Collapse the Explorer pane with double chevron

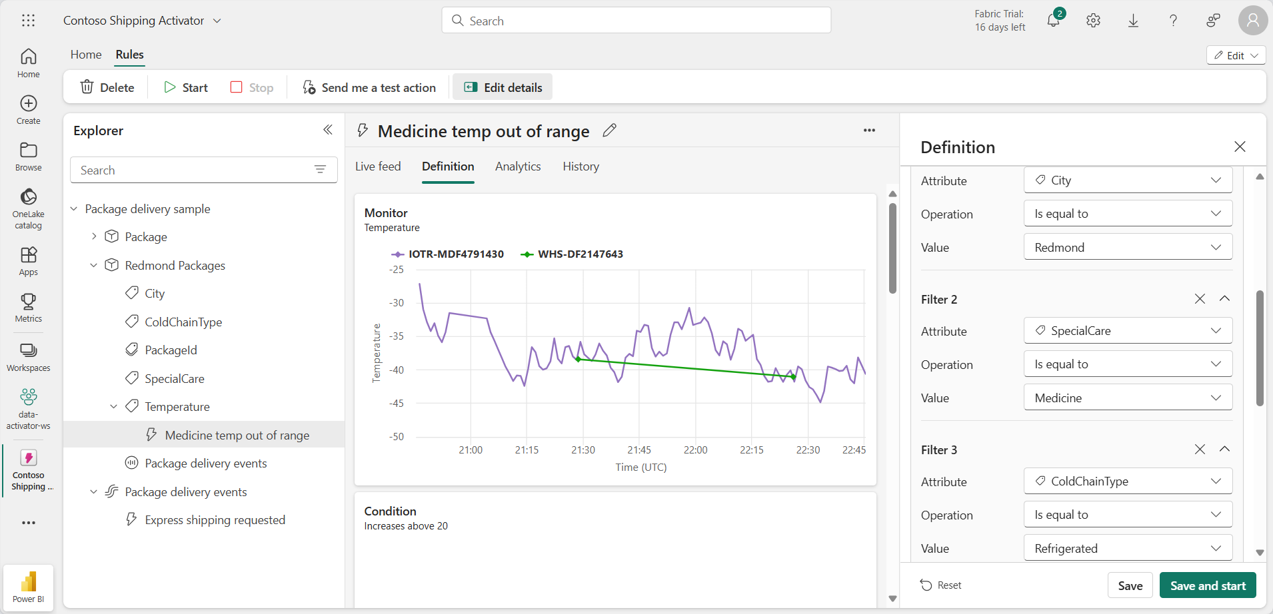coord(328,130)
